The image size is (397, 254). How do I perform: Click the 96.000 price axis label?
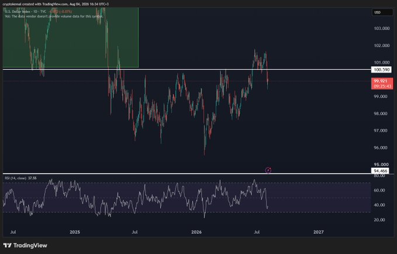pyautogui.click(x=382, y=148)
